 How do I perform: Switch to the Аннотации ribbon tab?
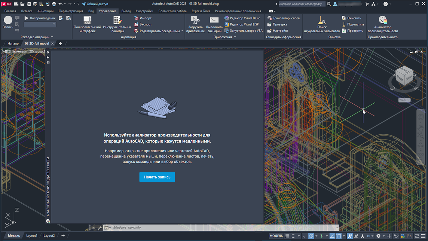pyautogui.click(x=45, y=11)
